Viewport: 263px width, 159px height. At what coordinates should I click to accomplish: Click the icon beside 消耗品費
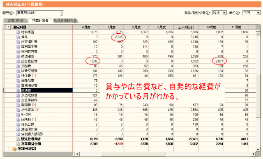[x=18, y=81]
